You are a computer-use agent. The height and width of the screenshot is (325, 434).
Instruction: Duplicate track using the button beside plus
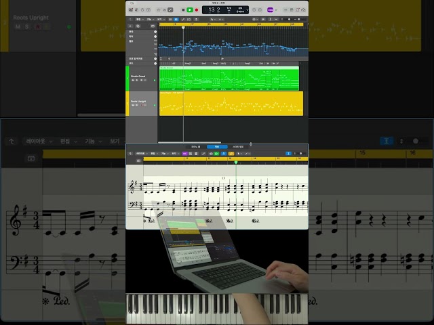pos(138,26)
